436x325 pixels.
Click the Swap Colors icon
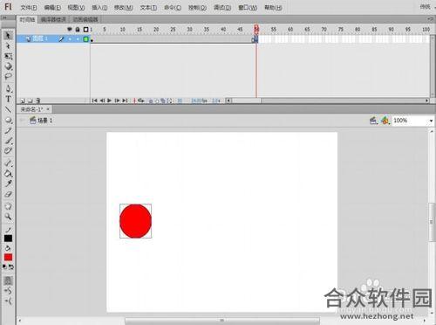tap(11, 266)
